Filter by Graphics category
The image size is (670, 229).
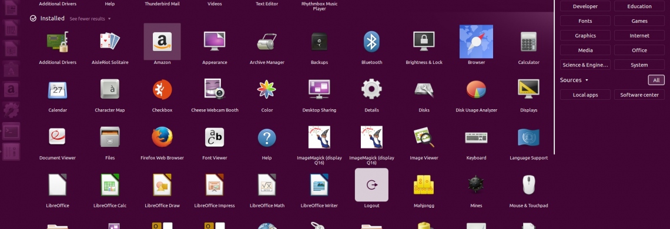click(x=585, y=36)
